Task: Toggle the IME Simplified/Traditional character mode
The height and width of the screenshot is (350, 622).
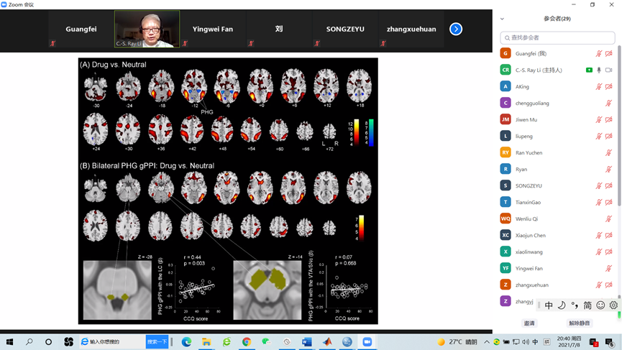Action: 587,305
